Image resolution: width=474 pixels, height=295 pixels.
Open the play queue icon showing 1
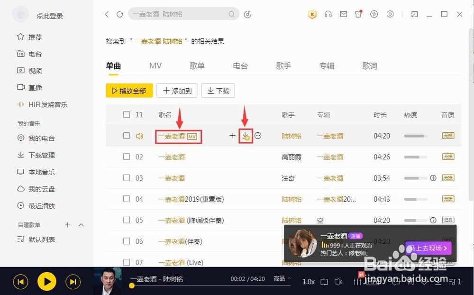[455, 282]
